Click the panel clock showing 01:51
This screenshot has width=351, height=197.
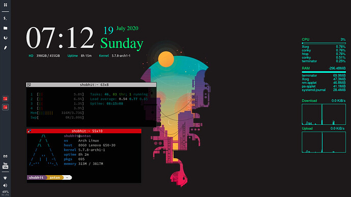coord(6,195)
